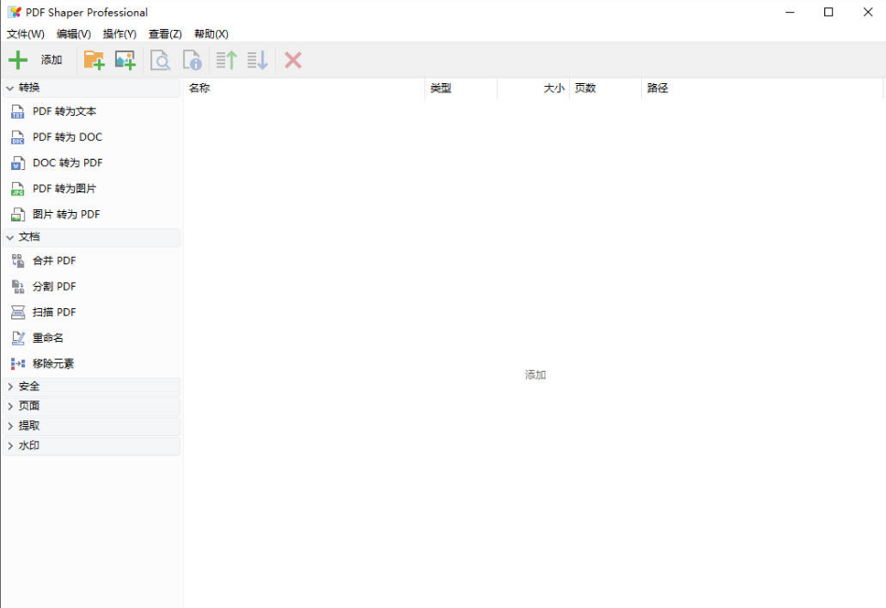The height and width of the screenshot is (608, 886).
Task: Select PDF 转为图片 text entry
Action: [64, 189]
